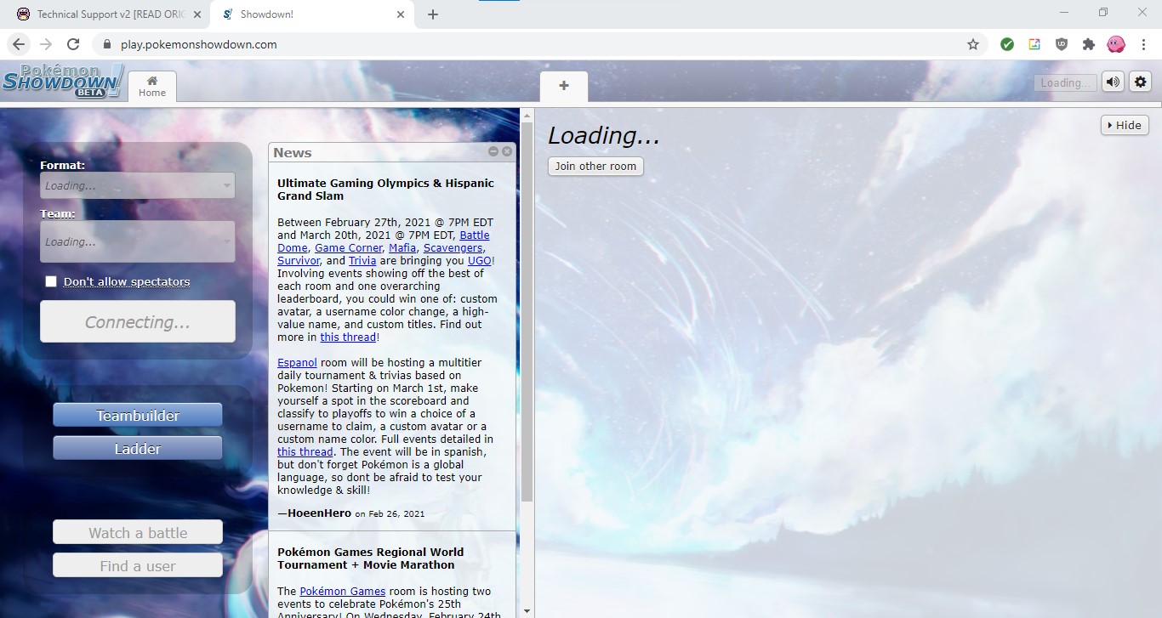Click the news panel scrollbar thumb
This screenshot has width=1162, height=618.
click(x=527, y=312)
